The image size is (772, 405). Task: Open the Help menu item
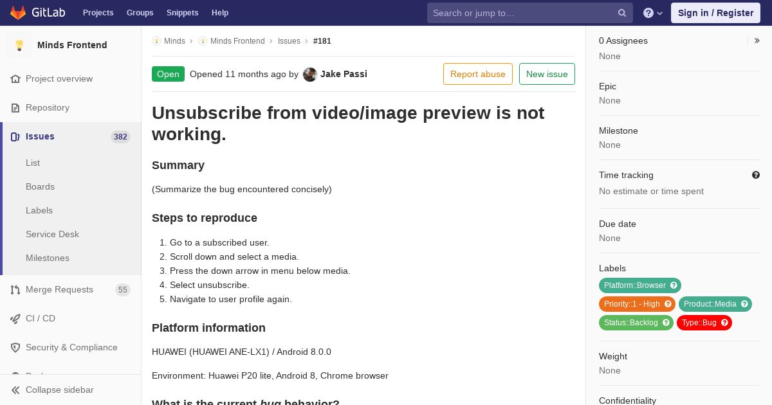point(220,13)
